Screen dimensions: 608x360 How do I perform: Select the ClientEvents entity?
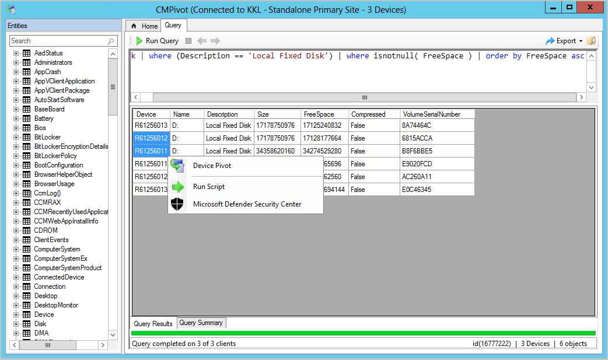pyautogui.click(x=51, y=240)
